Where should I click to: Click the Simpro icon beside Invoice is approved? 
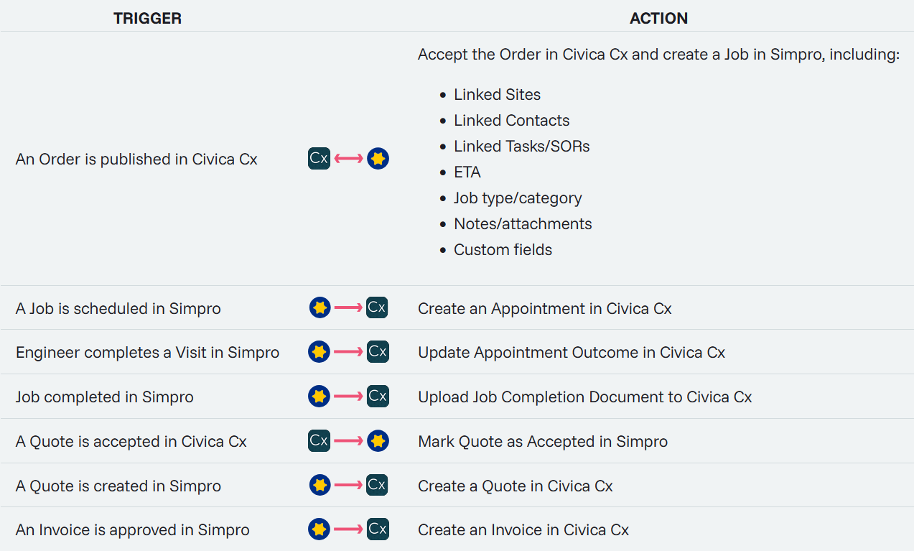[319, 529]
